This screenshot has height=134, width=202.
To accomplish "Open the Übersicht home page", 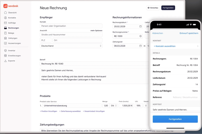I will click(12, 13).
